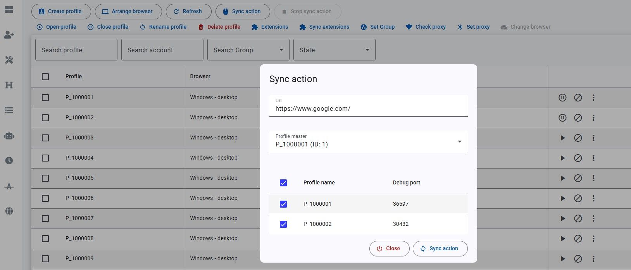Screen dimensions: 631x270
Task: Click the Arrange browser button
Action: coord(128,12)
